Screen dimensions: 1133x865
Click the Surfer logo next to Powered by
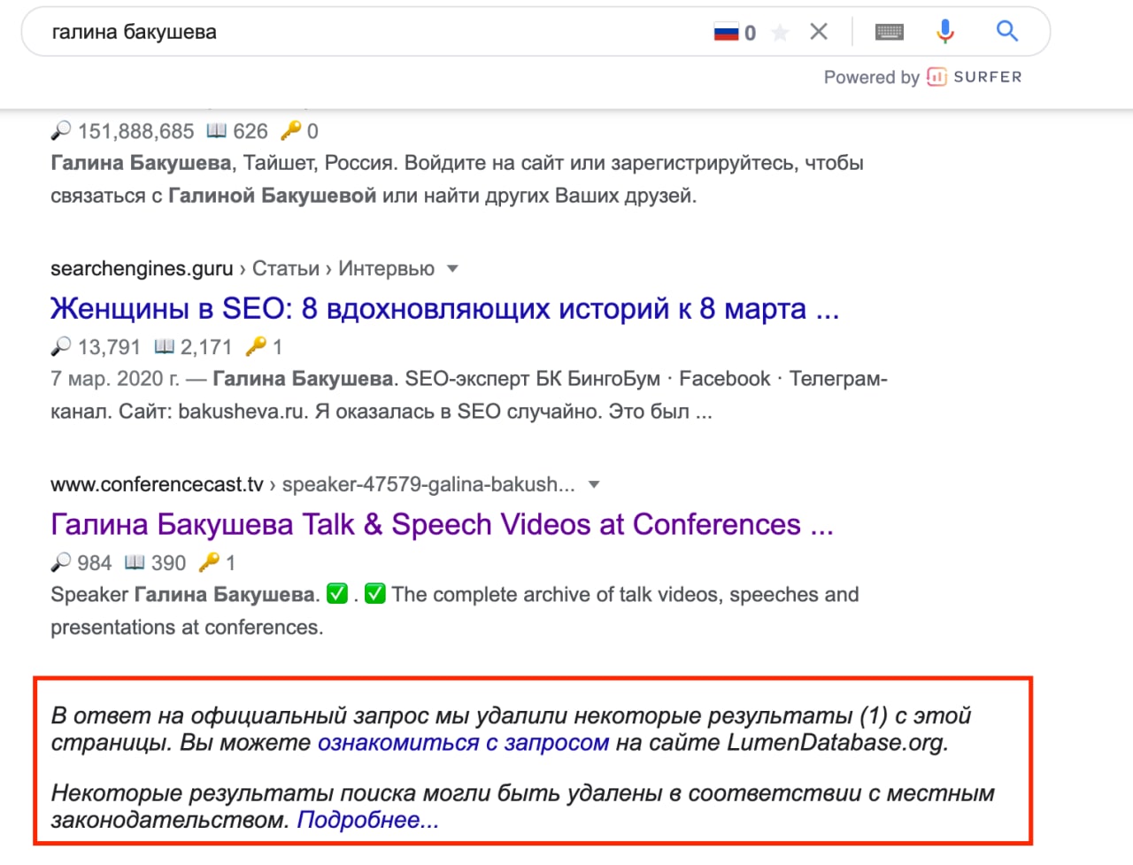[974, 77]
